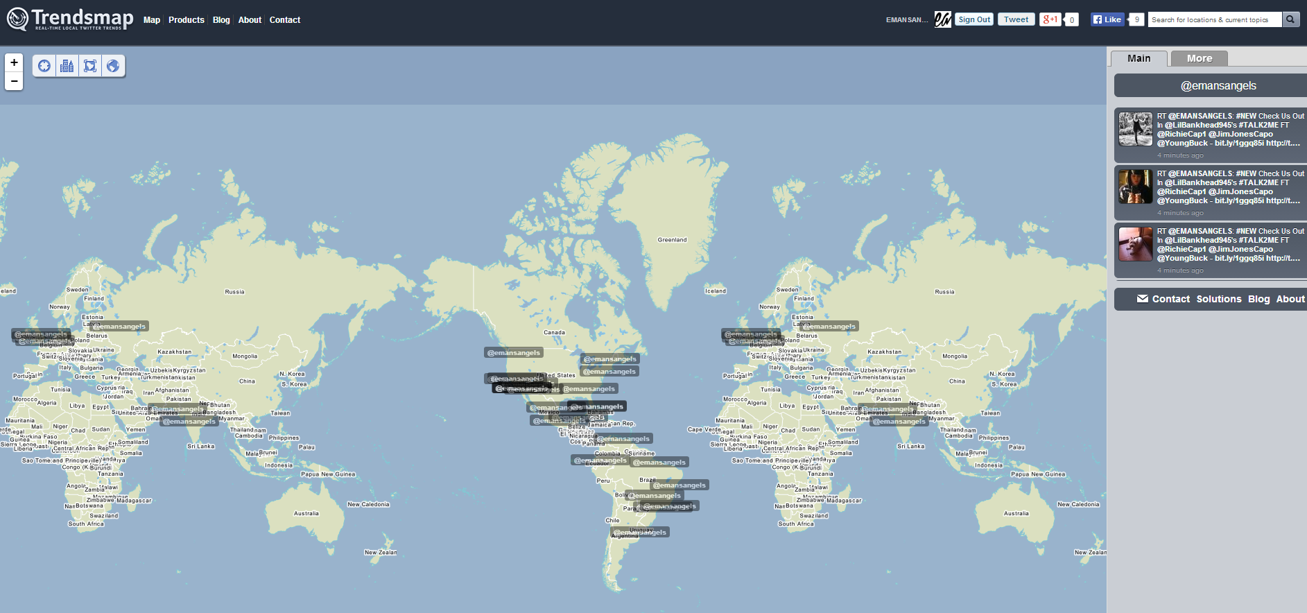Click the Sign Out button

[974, 19]
